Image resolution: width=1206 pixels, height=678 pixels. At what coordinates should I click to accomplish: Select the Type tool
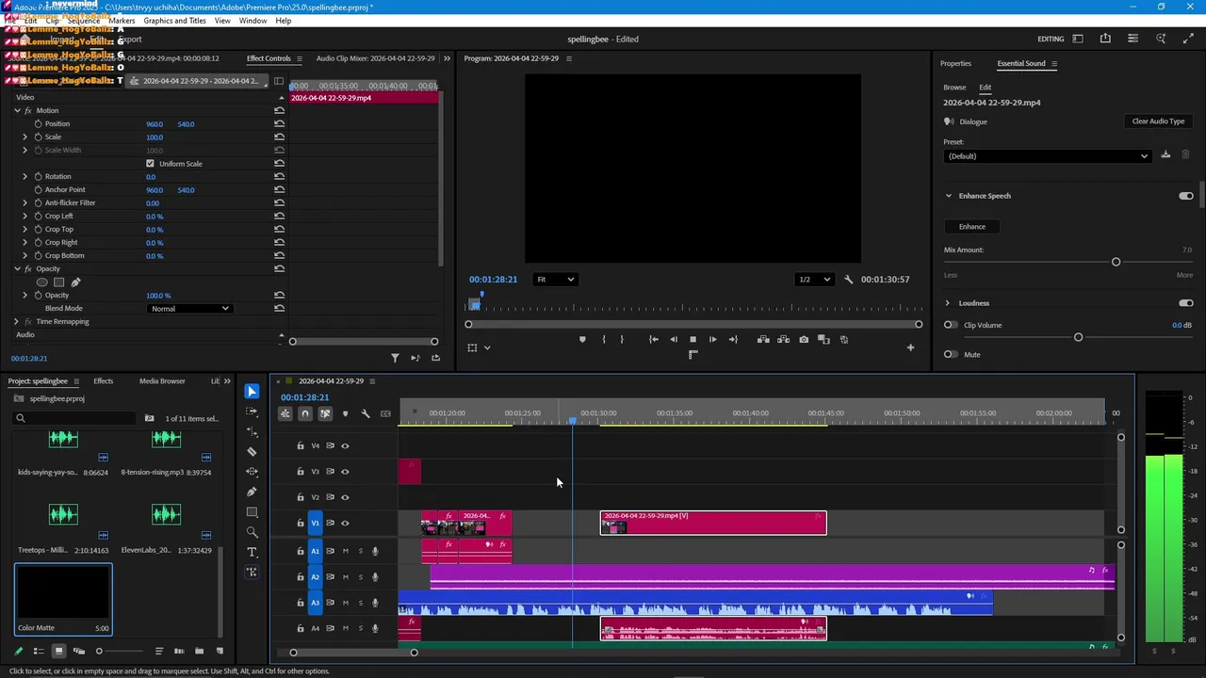click(x=252, y=552)
